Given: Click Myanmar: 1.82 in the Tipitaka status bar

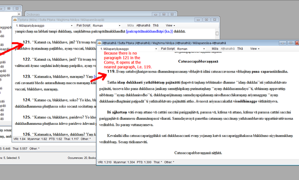Looking at the screenshot, I should (x=37, y=139).
